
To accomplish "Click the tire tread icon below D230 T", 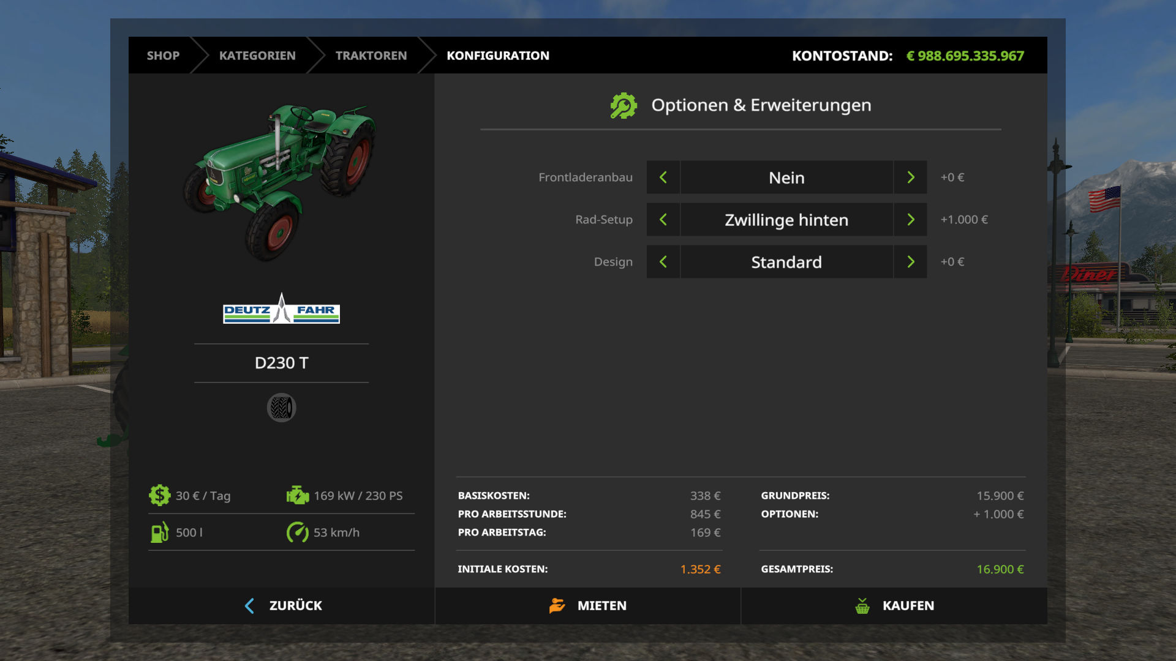I will [281, 408].
